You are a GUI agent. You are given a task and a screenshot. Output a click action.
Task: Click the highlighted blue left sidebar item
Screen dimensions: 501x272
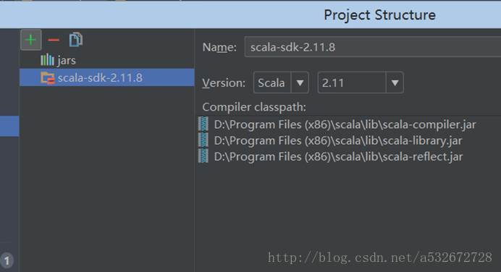point(9,126)
